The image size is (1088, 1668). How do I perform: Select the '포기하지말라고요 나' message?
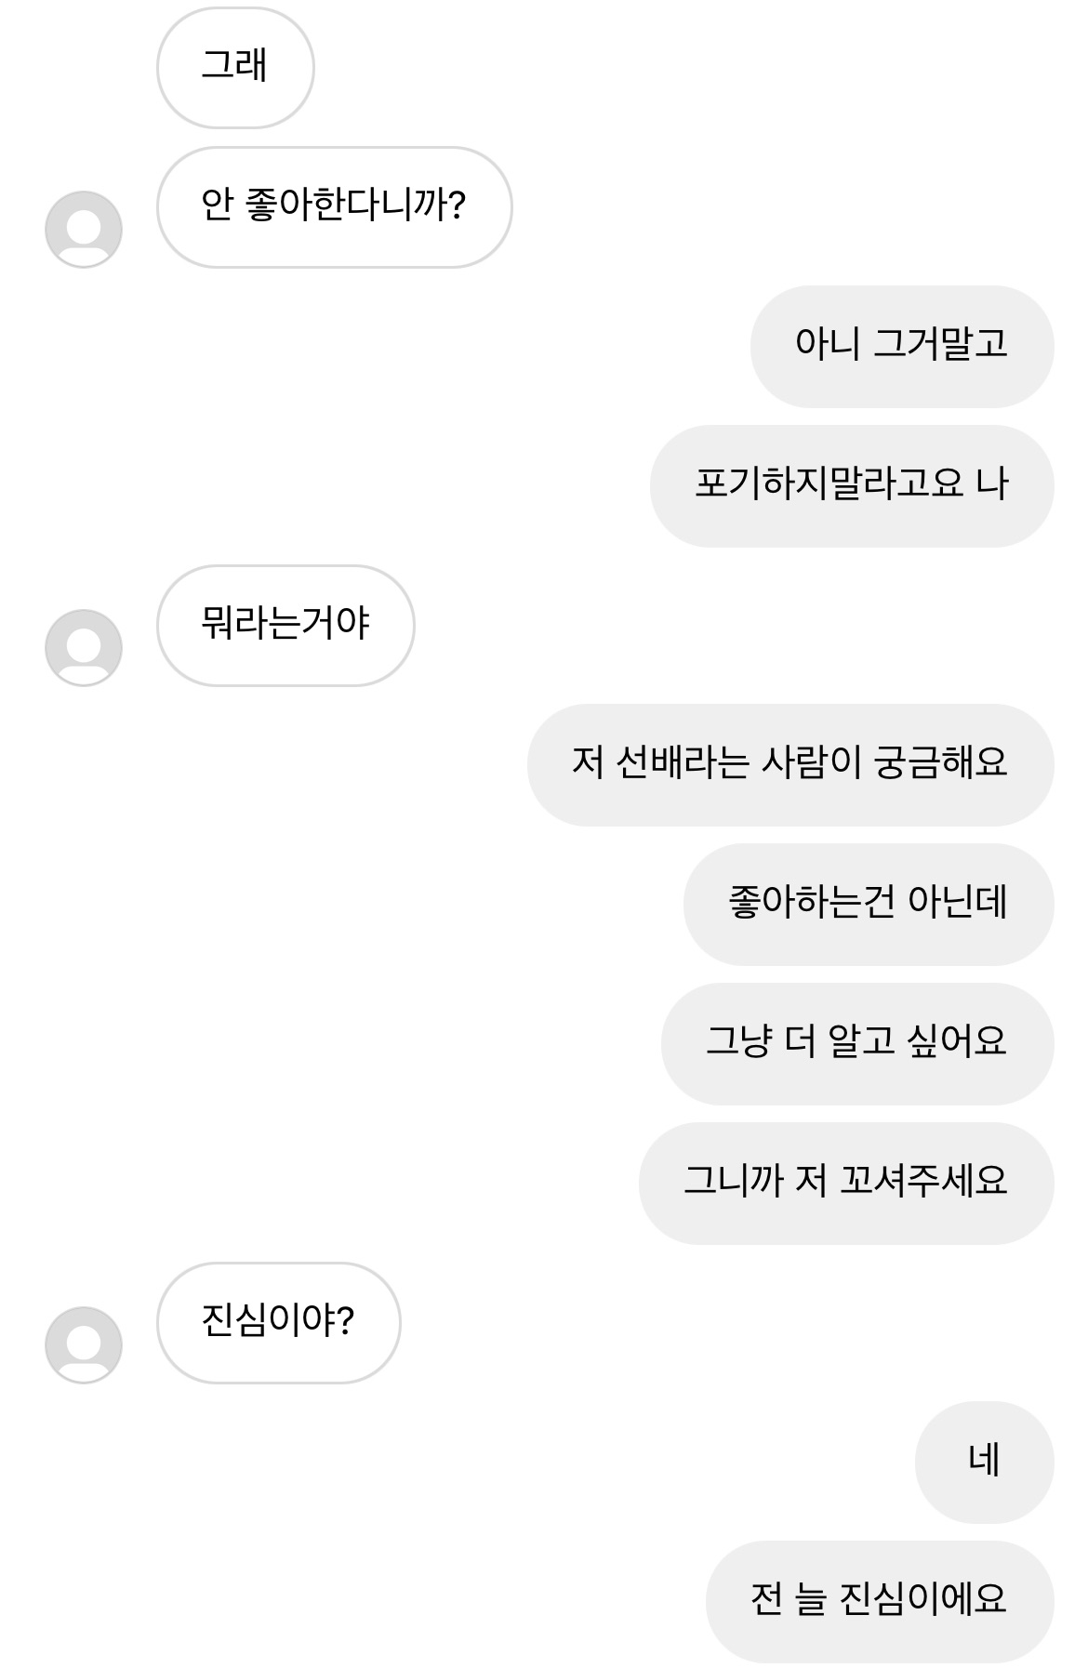(851, 485)
